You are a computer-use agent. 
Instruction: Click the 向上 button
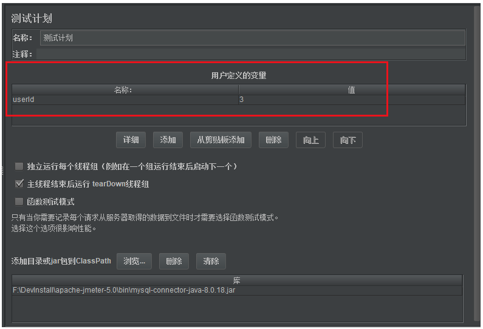[x=310, y=140]
